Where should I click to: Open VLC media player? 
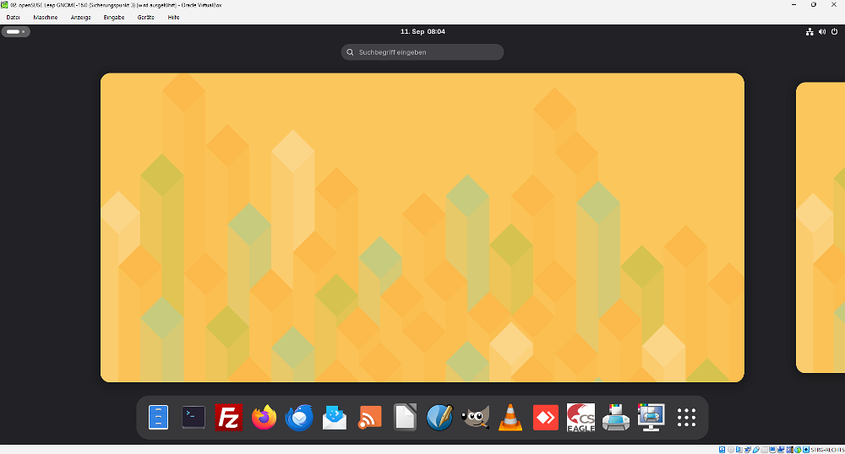(x=510, y=418)
